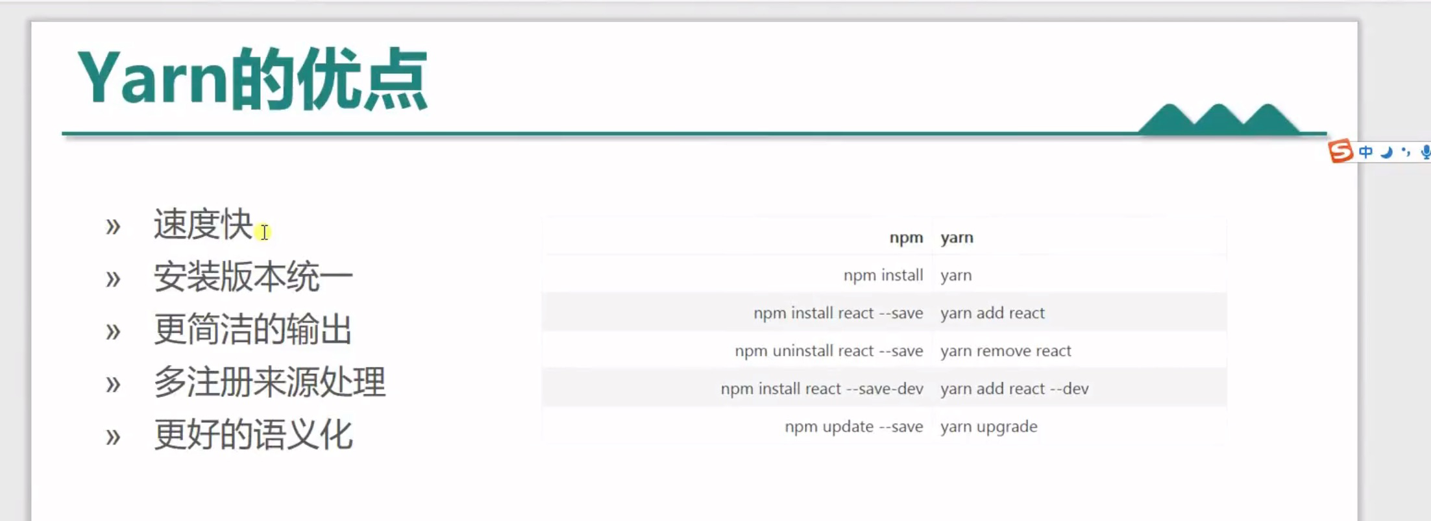Click the slide title 'Yarn的优点'
Viewport: 1431px width, 521px height.
tap(252, 79)
